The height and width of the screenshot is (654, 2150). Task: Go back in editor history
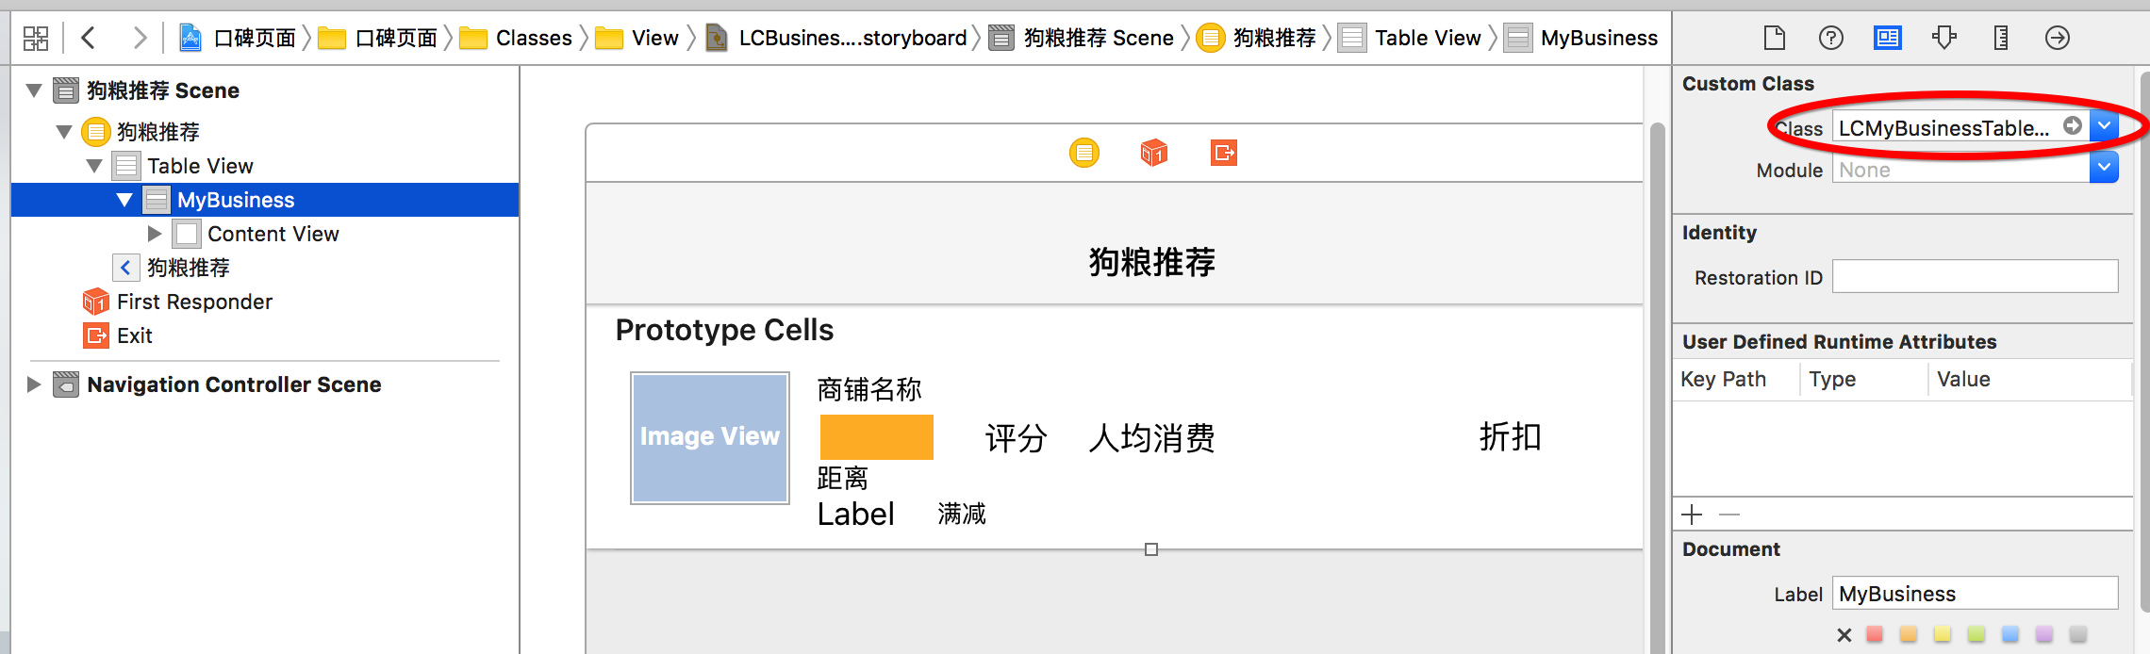[89, 38]
